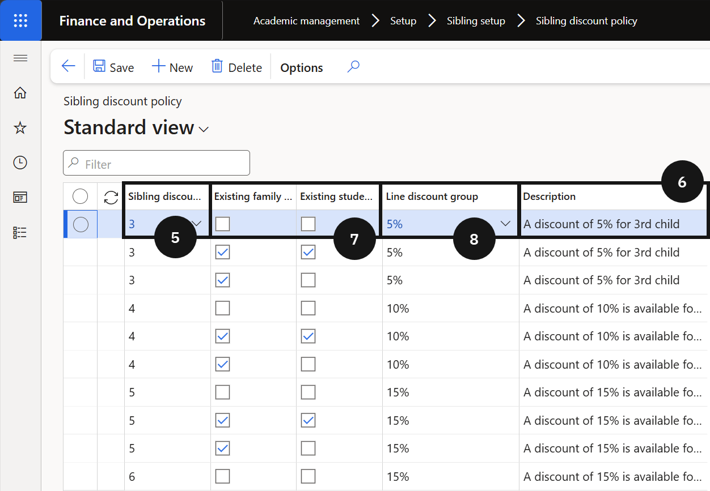
Task: Click the grid refresh icon
Action: click(111, 197)
